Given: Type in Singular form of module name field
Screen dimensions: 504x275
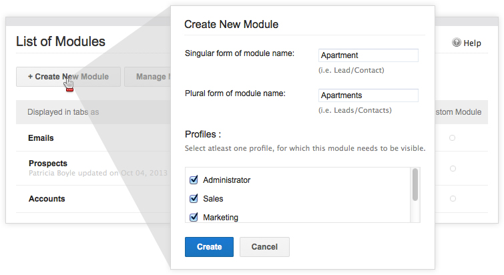Looking at the screenshot, I should pos(368,55).
